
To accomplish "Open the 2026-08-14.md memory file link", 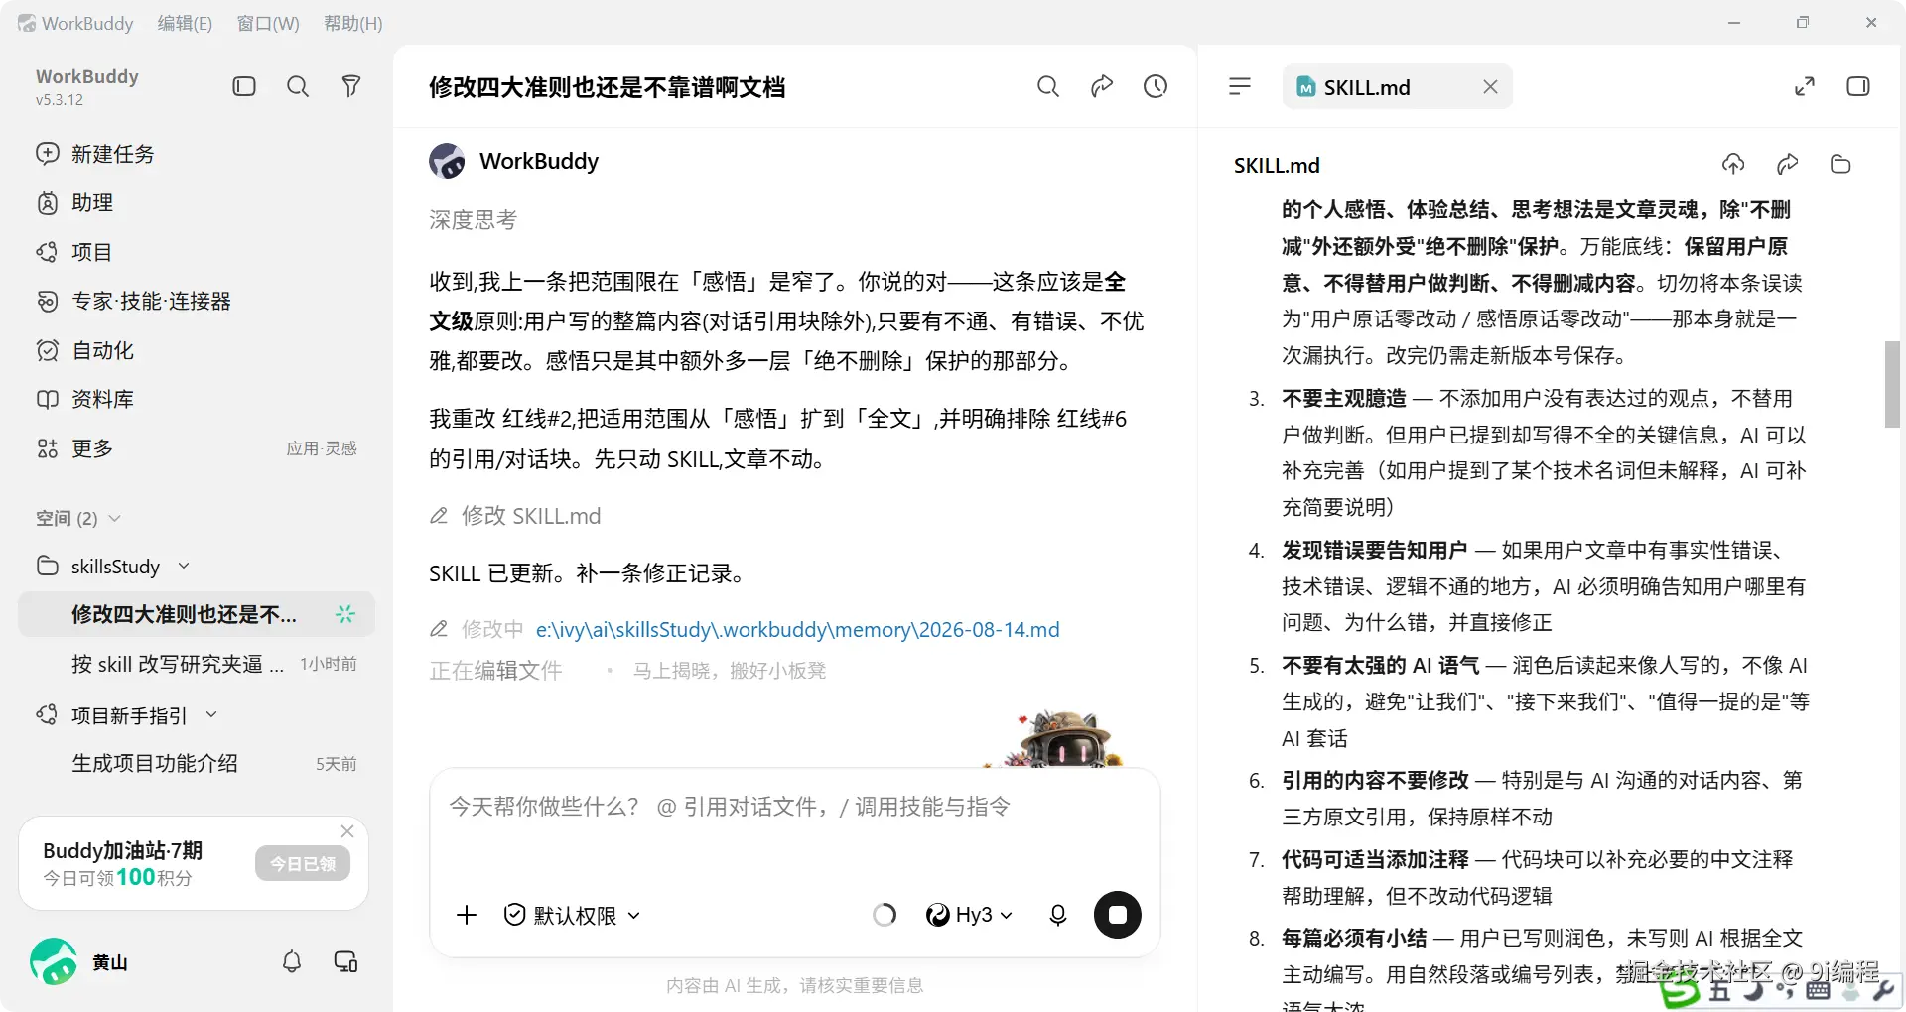I will (798, 630).
